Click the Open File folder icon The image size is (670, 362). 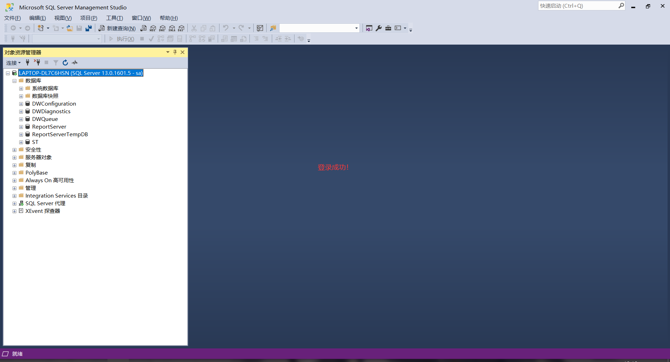click(70, 28)
